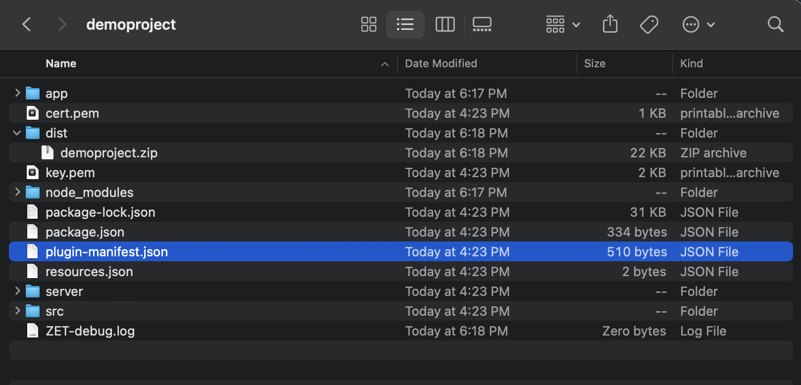Screen dimensions: 801x385
Task: Open the Group By dropdown
Action: pos(563,24)
